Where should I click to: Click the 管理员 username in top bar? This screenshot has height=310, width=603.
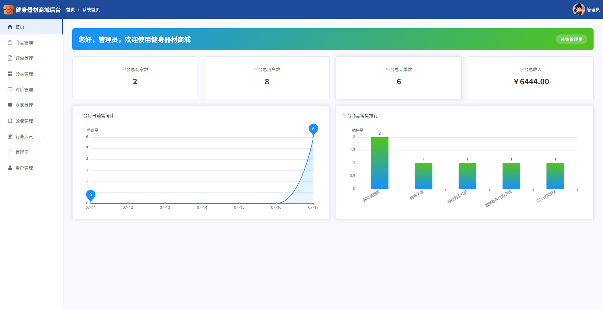coord(593,10)
